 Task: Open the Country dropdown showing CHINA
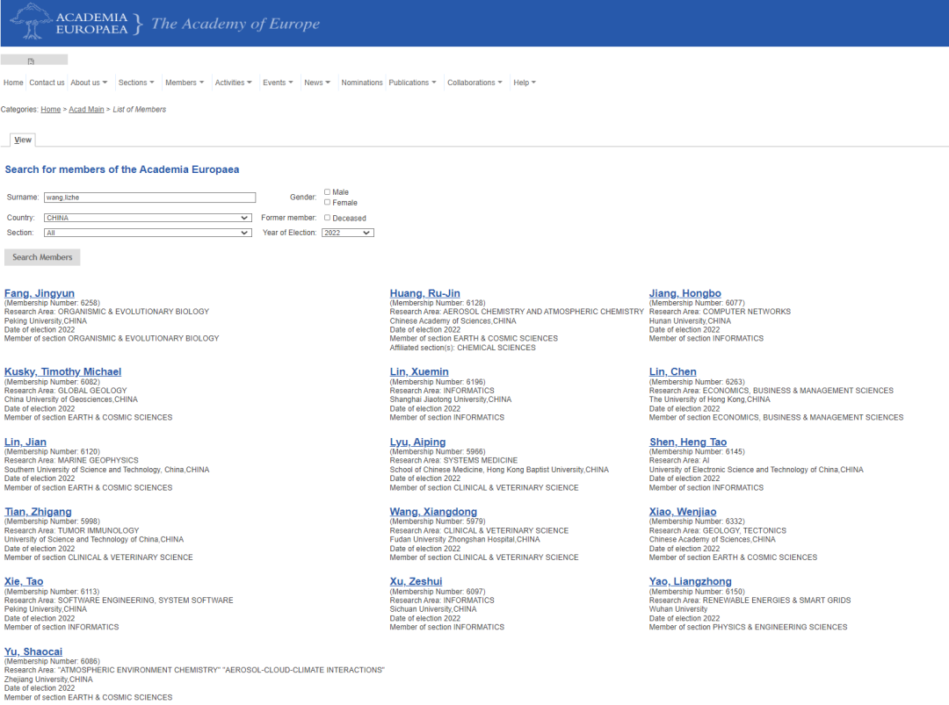tap(148, 218)
